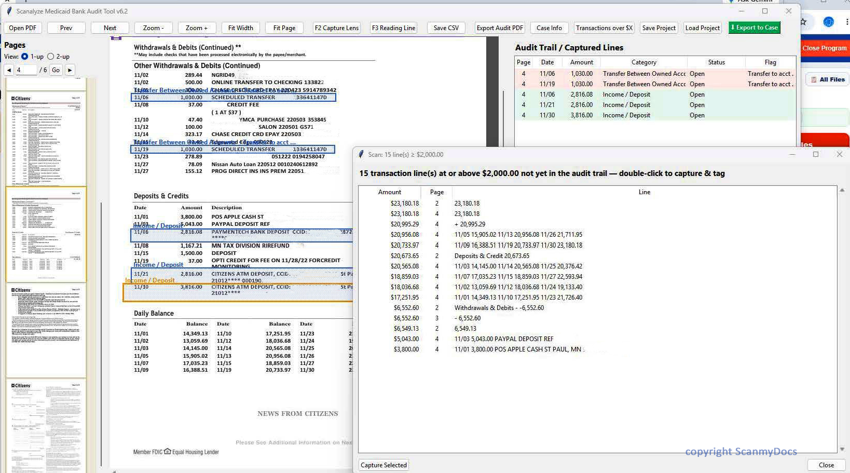Click Save Project

[x=659, y=28]
